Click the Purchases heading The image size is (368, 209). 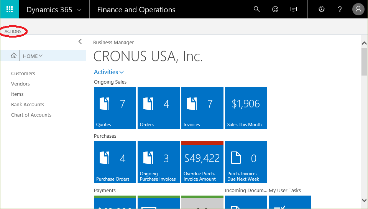[x=105, y=136]
